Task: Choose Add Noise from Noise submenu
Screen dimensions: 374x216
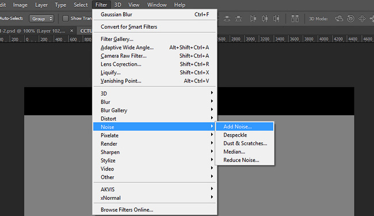Action: tap(245, 127)
